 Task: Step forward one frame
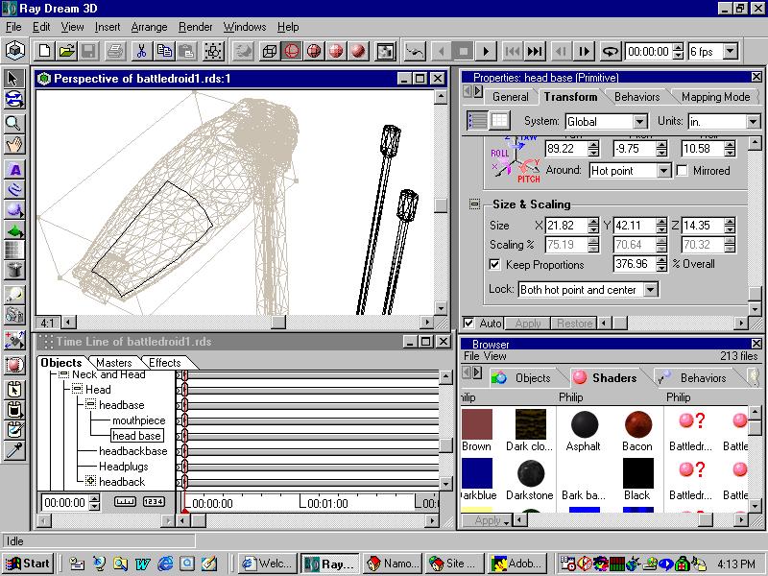point(585,51)
